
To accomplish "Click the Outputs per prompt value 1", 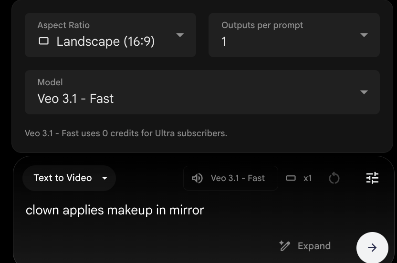I will coord(224,41).
